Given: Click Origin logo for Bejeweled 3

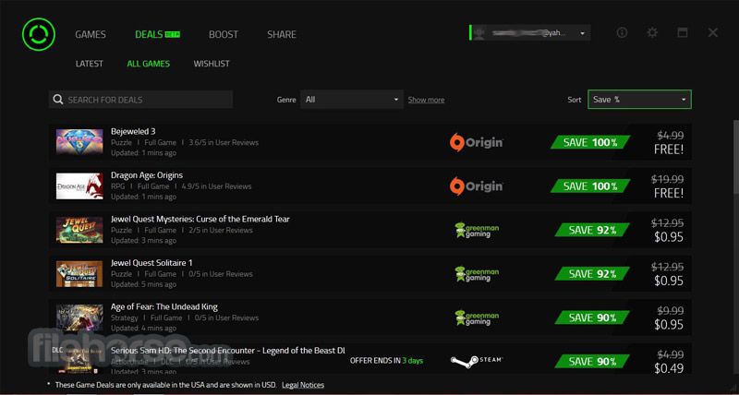Looking at the screenshot, I should (477, 142).
